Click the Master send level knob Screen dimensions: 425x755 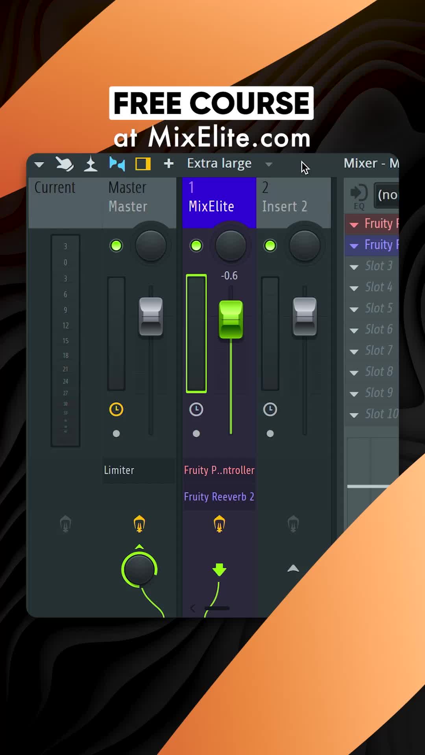coord(139,569)
